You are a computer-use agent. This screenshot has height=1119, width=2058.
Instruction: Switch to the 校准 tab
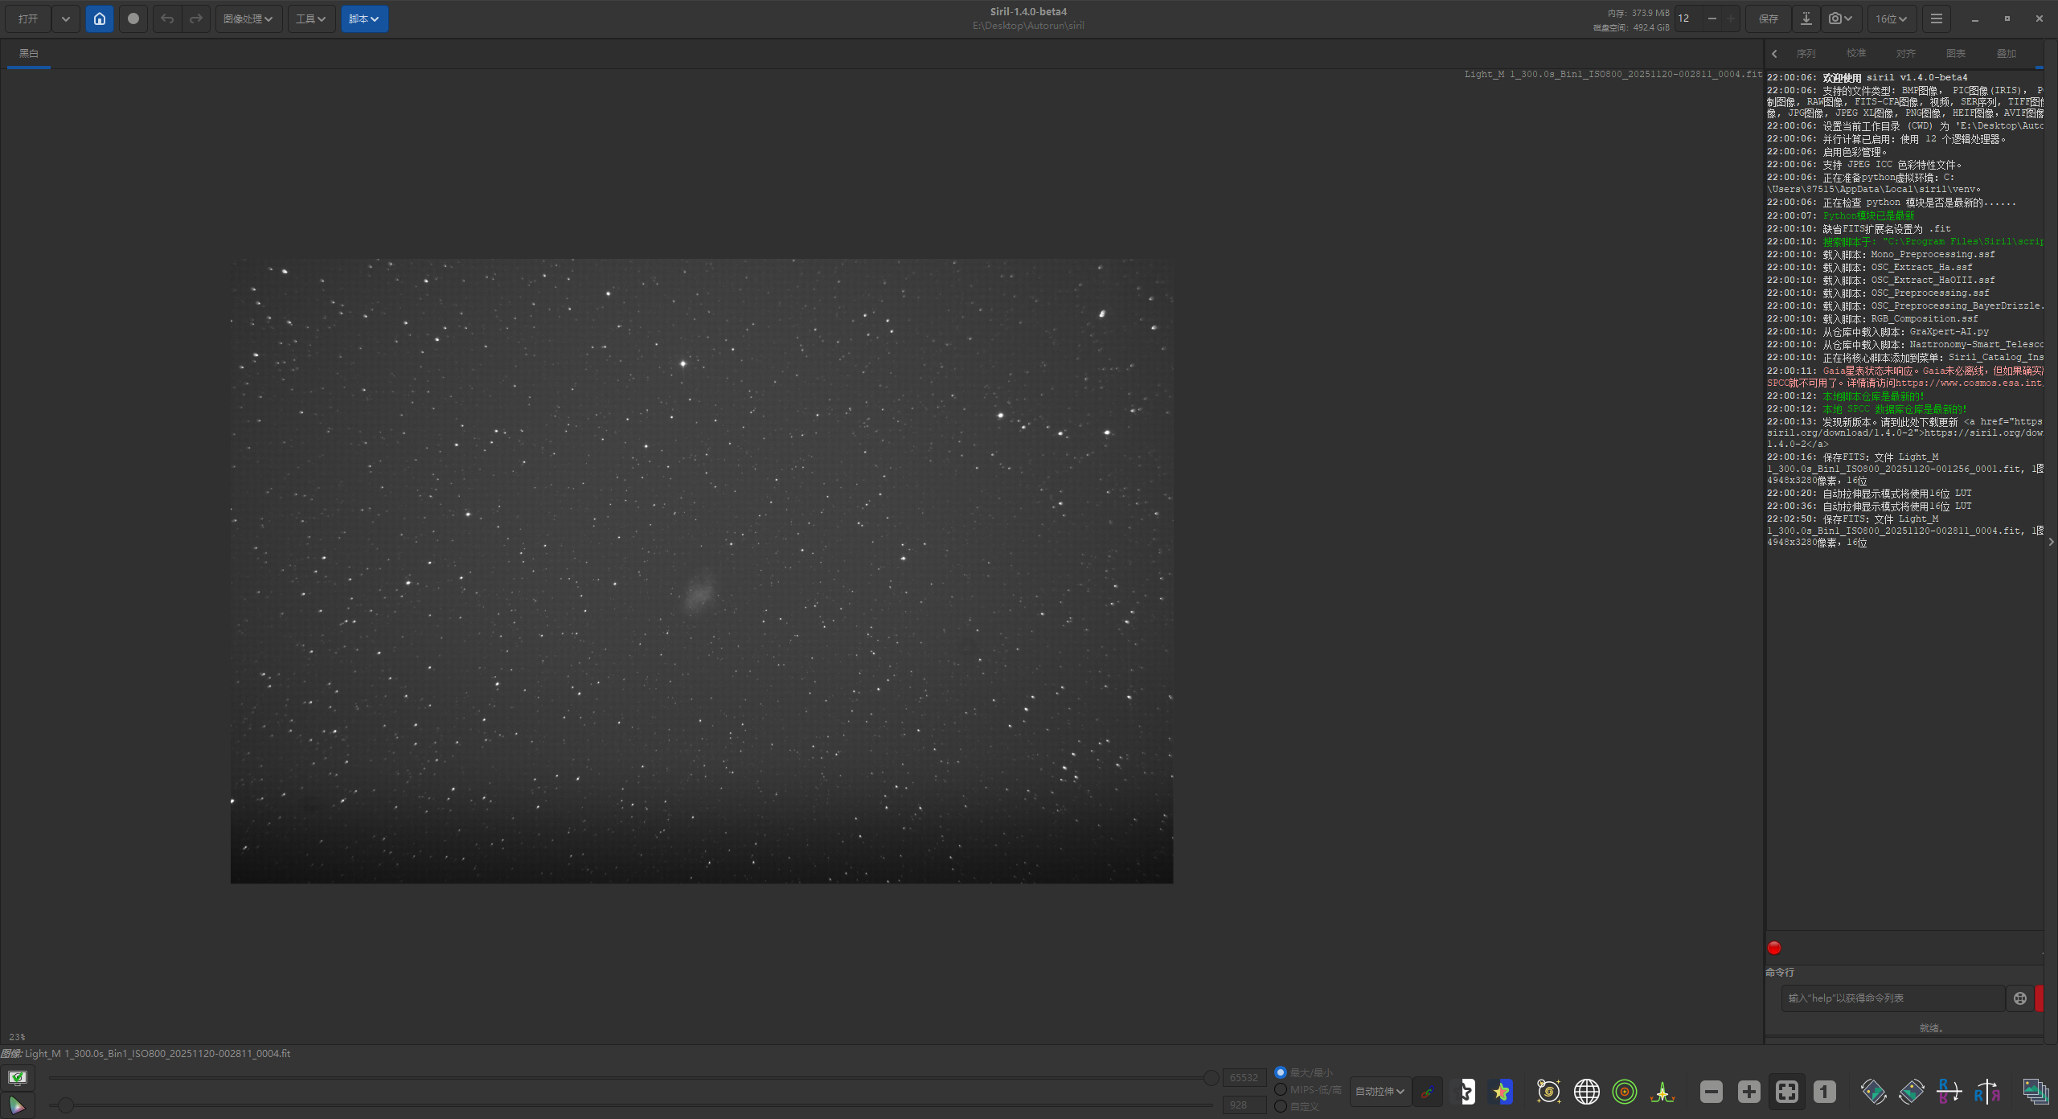[1855, 53]
